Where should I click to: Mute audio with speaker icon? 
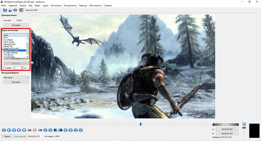click(x=244, y=124)
